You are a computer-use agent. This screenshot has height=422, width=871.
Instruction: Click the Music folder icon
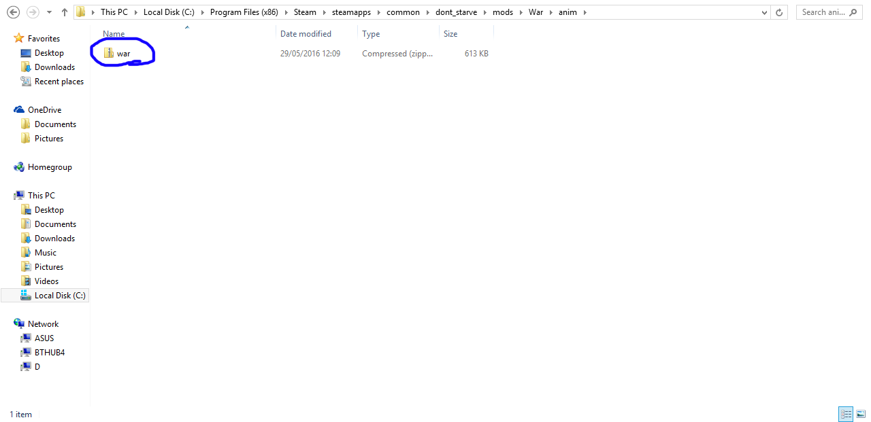pos(26,253)
